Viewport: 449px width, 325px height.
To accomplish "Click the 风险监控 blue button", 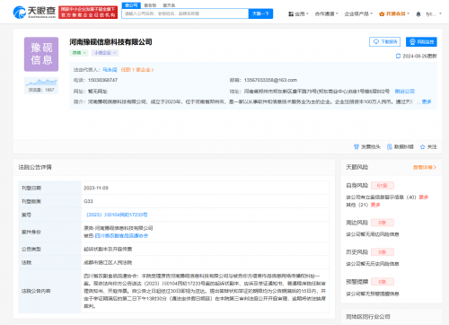I will point(421,42).
